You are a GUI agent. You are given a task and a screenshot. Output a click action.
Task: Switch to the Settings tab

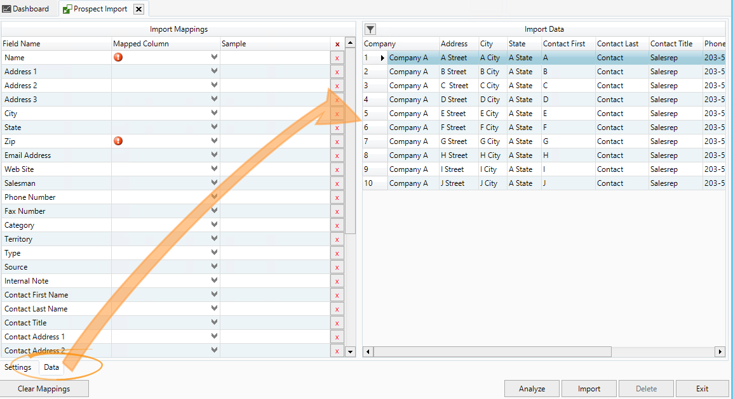pyautogui.click(x=18, y=367)
